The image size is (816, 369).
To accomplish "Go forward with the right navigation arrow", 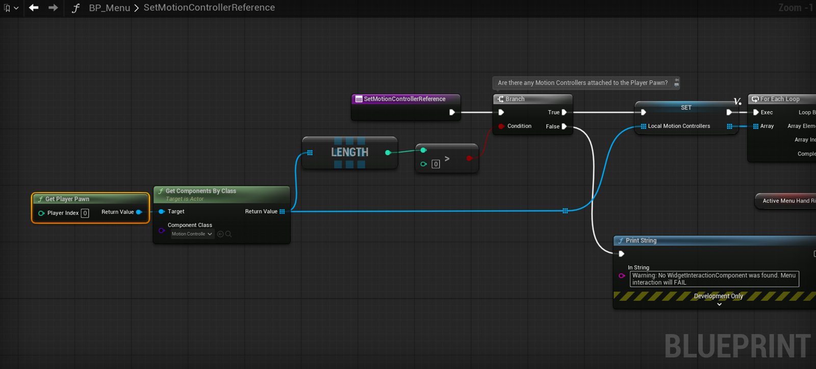I will pyautogui.click(x=53, y=8).
